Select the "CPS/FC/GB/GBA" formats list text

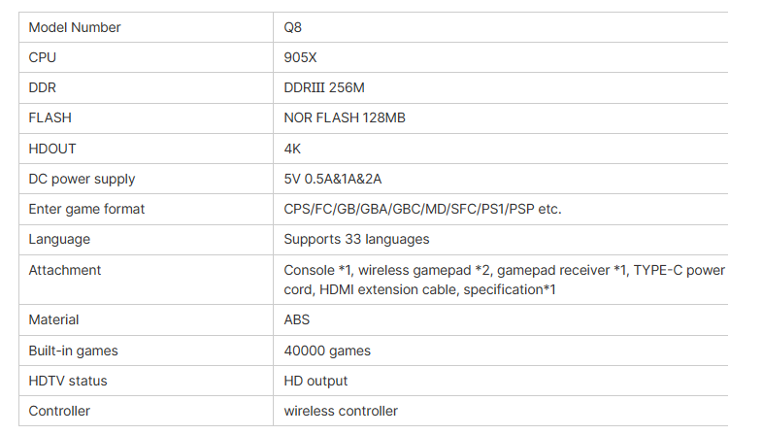tap(422, 209)
